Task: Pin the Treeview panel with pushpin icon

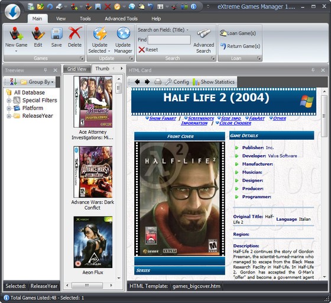Action: click(46, 70)
